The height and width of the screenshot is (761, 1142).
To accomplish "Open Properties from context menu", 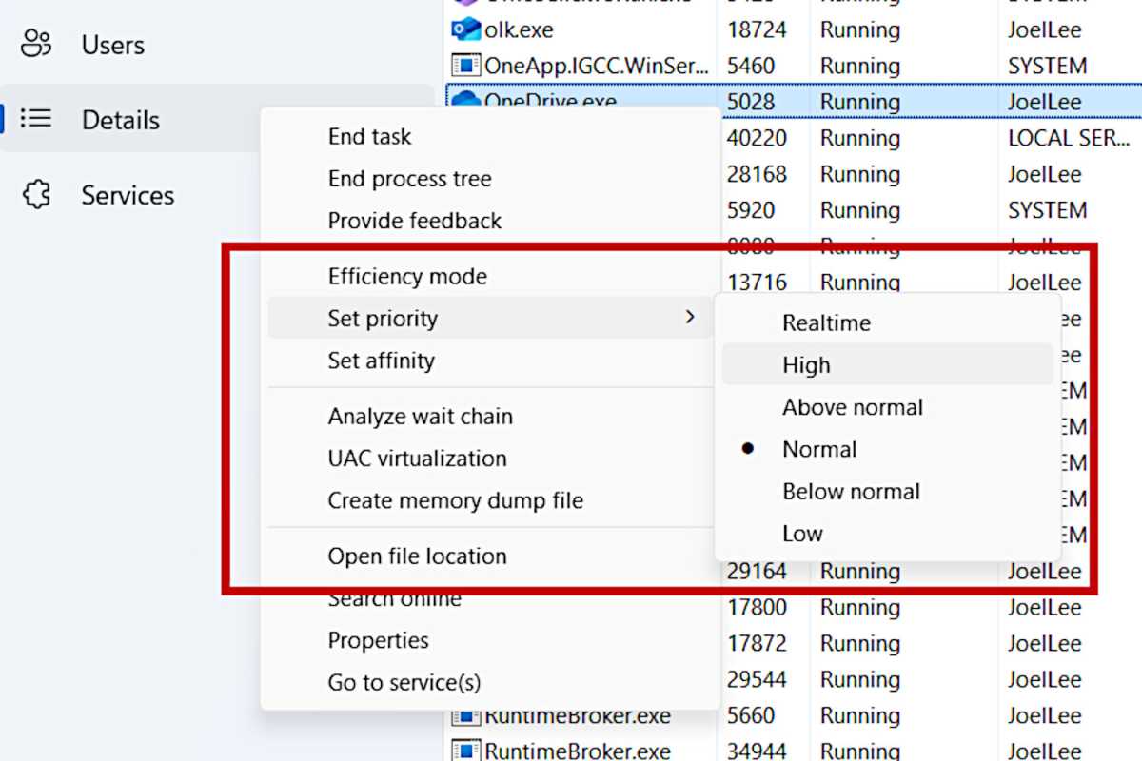I will click(x=378, y=639).
